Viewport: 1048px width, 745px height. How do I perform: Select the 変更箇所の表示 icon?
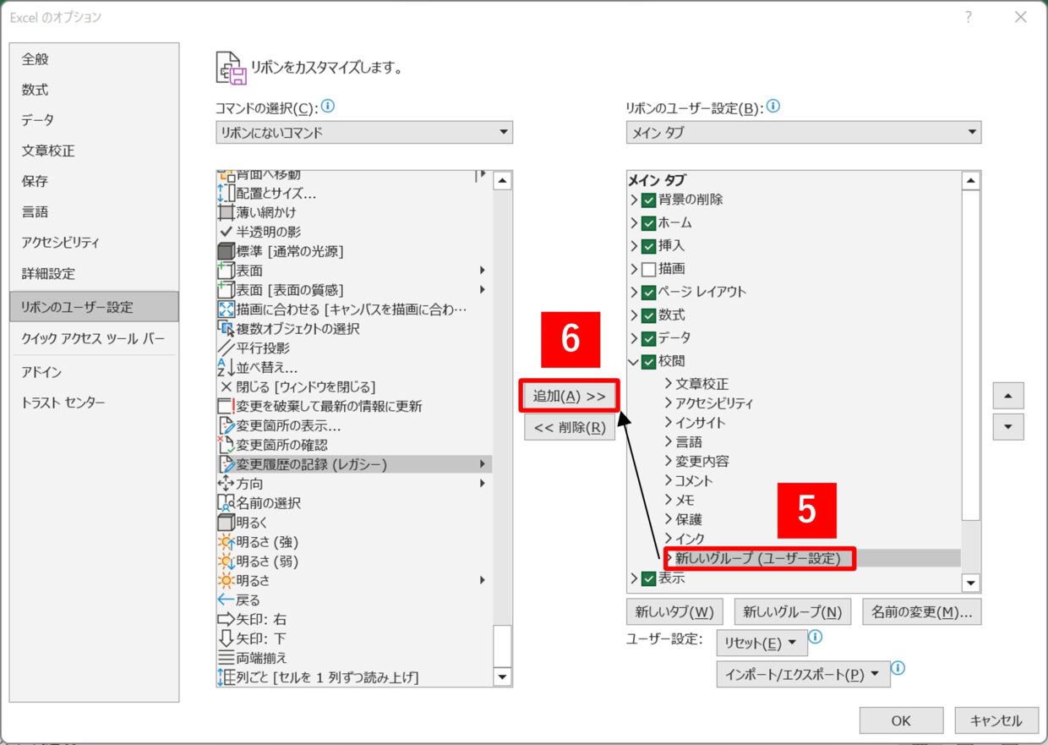[x=226, y=426]
